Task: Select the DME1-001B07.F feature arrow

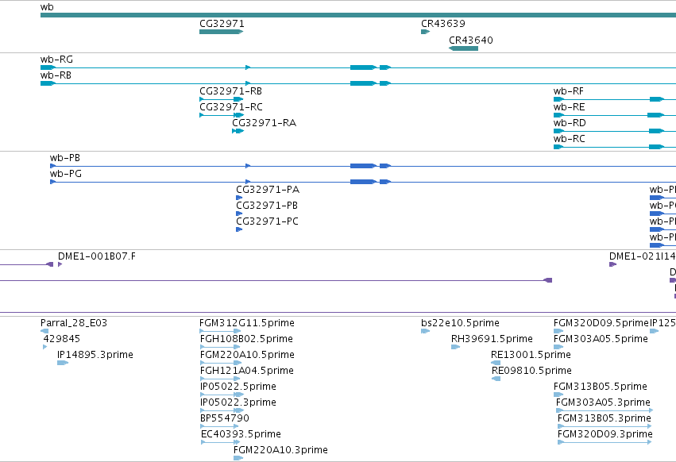Action: [x=60, y=264]
